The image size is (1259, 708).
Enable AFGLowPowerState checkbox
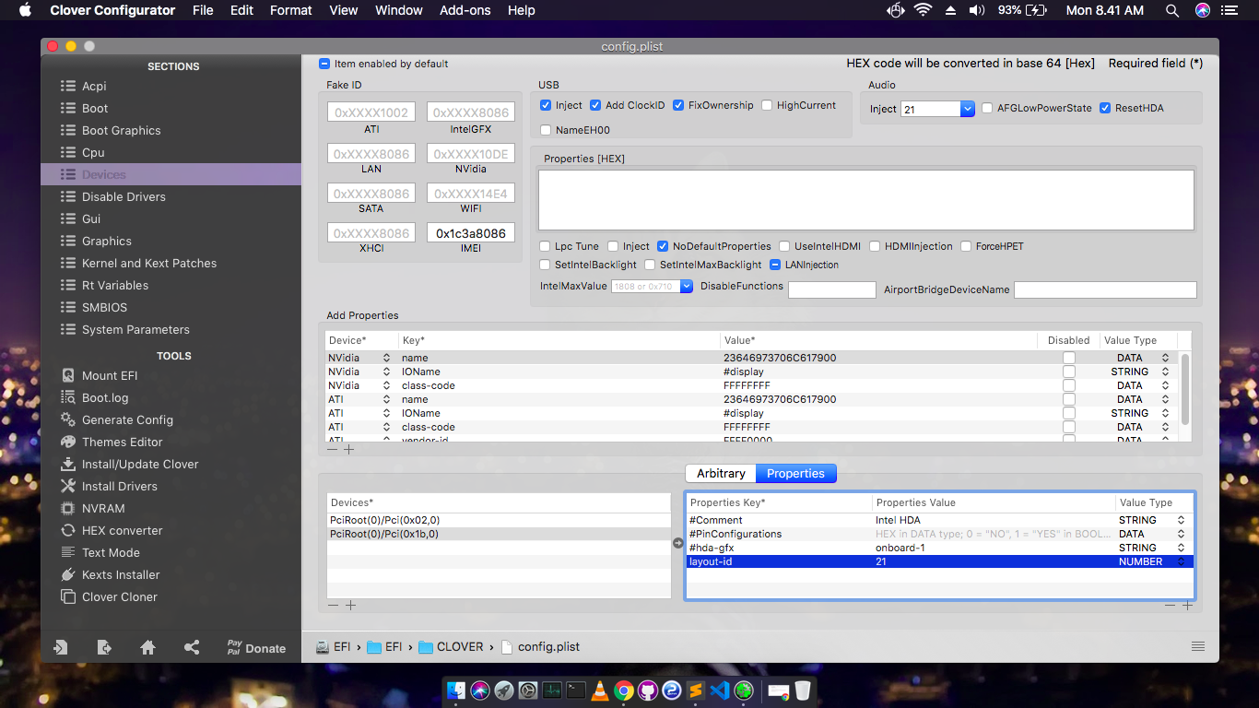point(987,108)
